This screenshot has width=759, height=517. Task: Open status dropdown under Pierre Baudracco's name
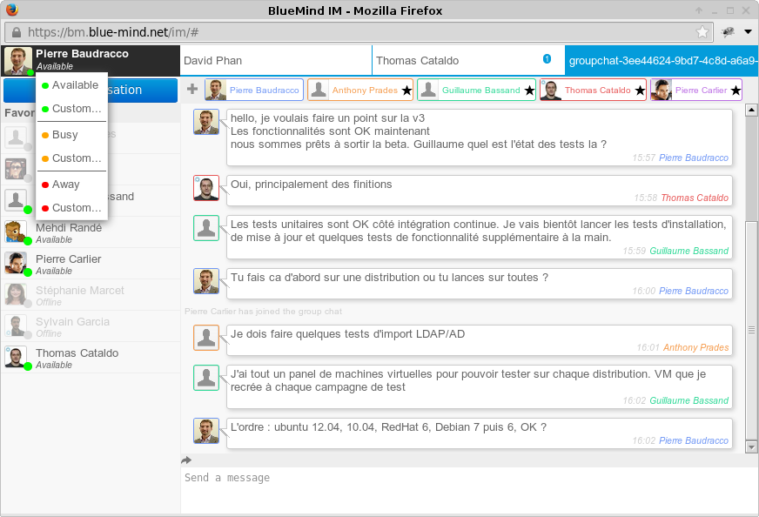55,66
